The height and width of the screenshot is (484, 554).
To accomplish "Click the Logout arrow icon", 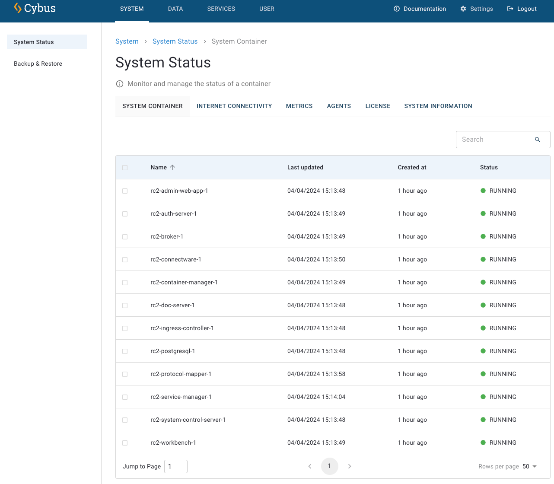I will coord(510,9).
